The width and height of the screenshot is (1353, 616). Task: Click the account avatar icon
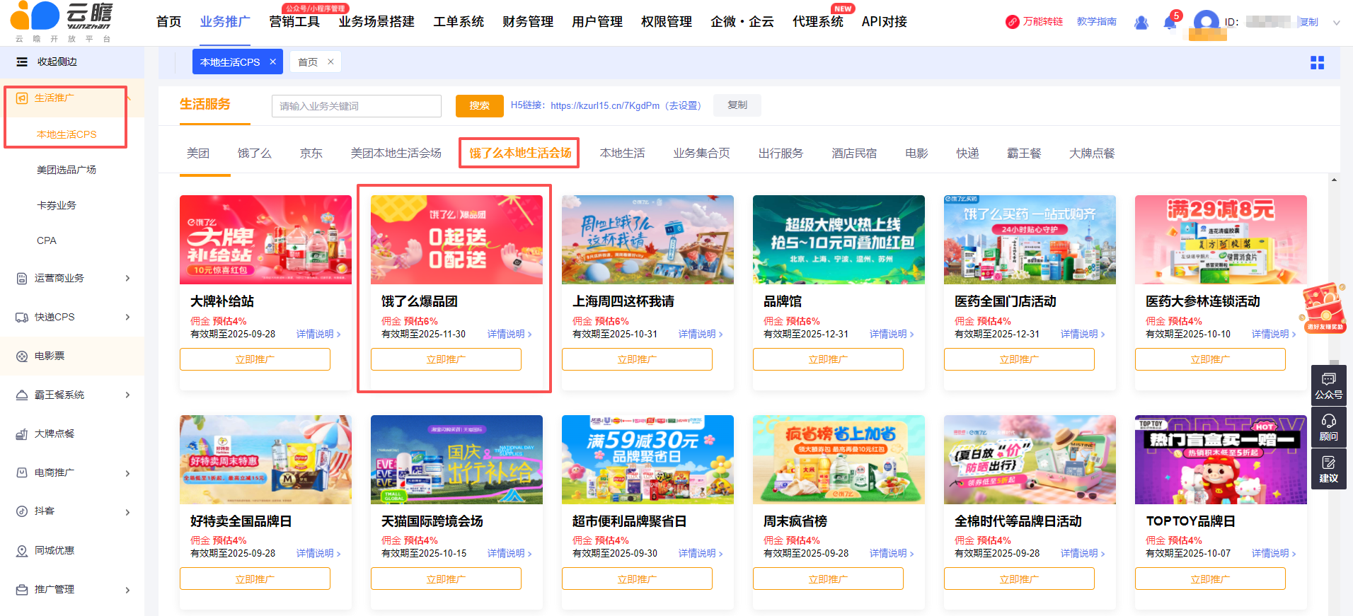click(x=1206, y=23)
